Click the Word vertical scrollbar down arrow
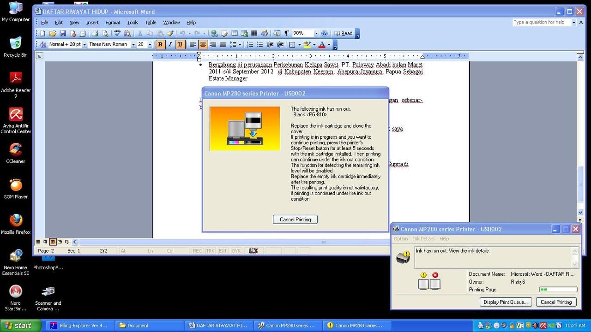 click(x=580, y=213)
